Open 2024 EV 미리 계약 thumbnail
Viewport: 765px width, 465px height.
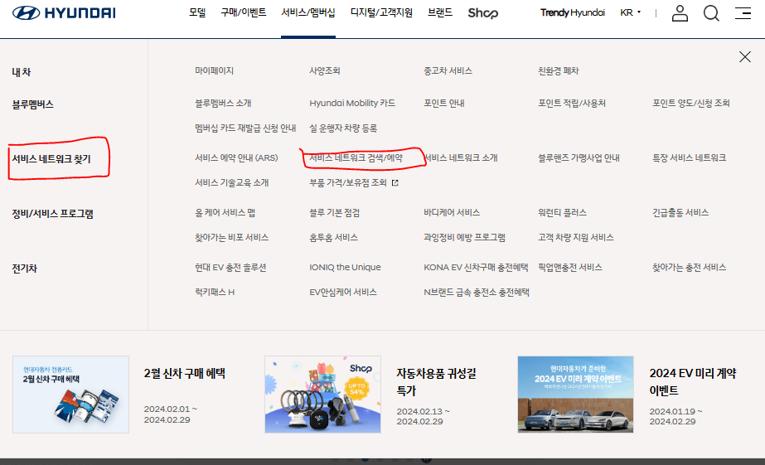(575, 395)
